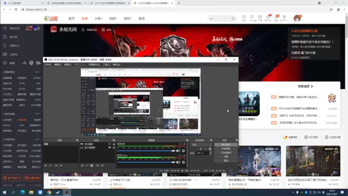Open the user avatar in Douyu header
Viewport: 348px width, 196px height.
297,18
